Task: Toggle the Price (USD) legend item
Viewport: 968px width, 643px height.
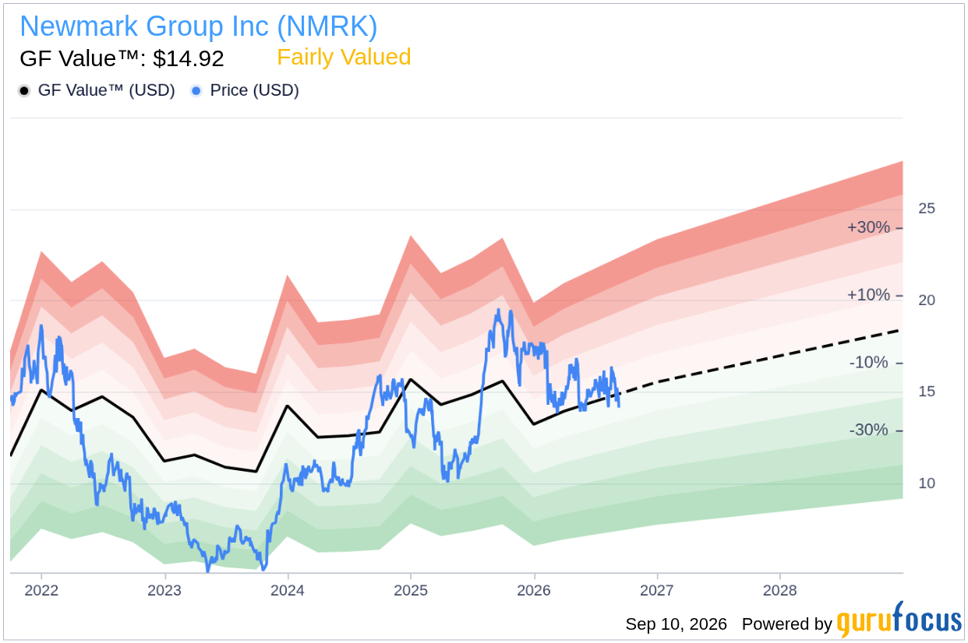Action: tap(245, 90)
